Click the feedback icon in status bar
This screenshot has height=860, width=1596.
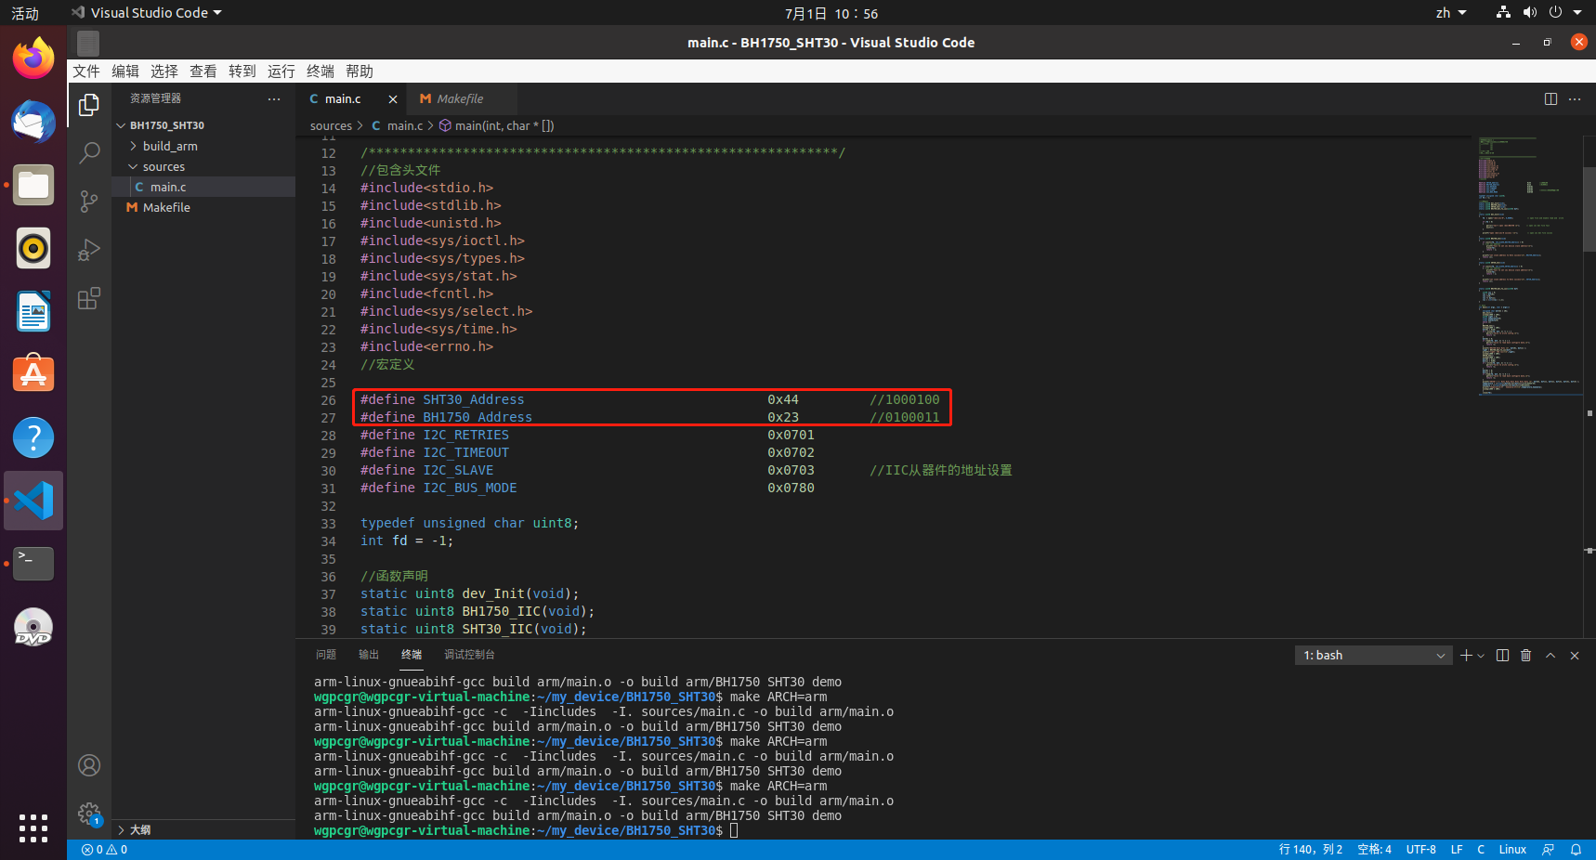[1548, 850]
